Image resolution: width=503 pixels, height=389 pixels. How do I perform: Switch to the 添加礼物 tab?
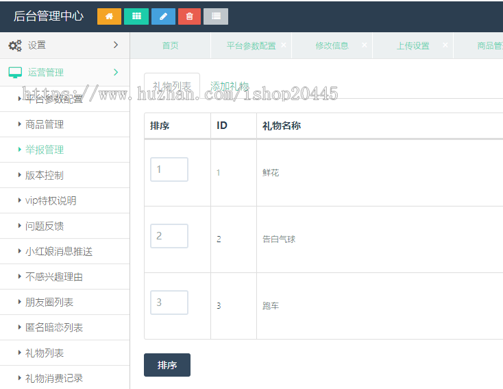[x=230, y=86]
